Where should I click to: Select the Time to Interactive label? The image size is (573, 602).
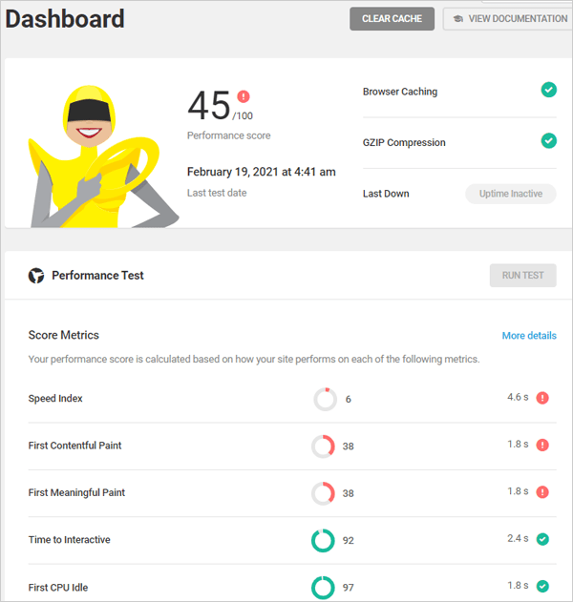tap(69, 540)
